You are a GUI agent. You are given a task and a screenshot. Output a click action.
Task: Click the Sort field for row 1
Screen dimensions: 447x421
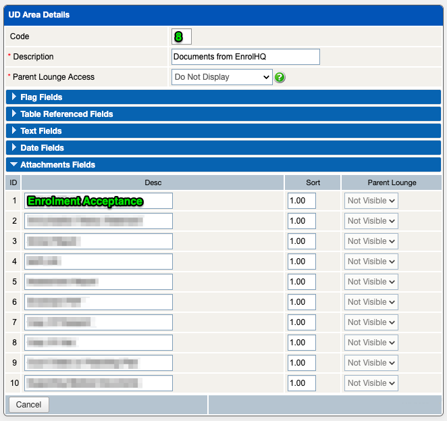tap(301, 201)
